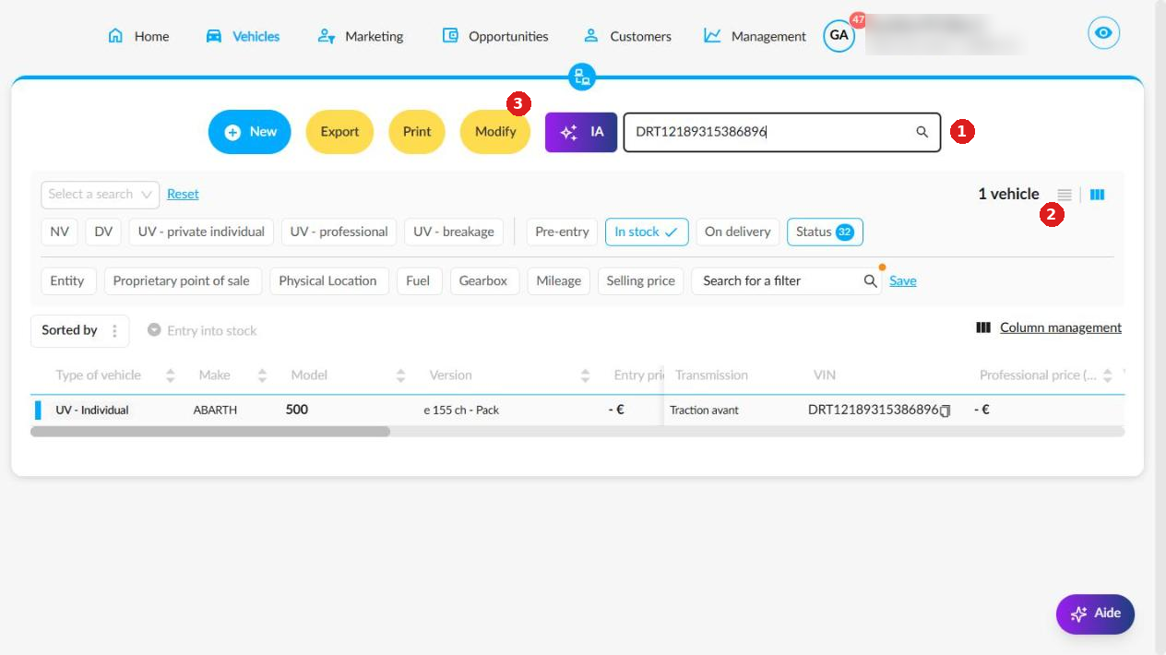Click the horizontal table scrollbar

pyautogui.click(x=210, y=431)
